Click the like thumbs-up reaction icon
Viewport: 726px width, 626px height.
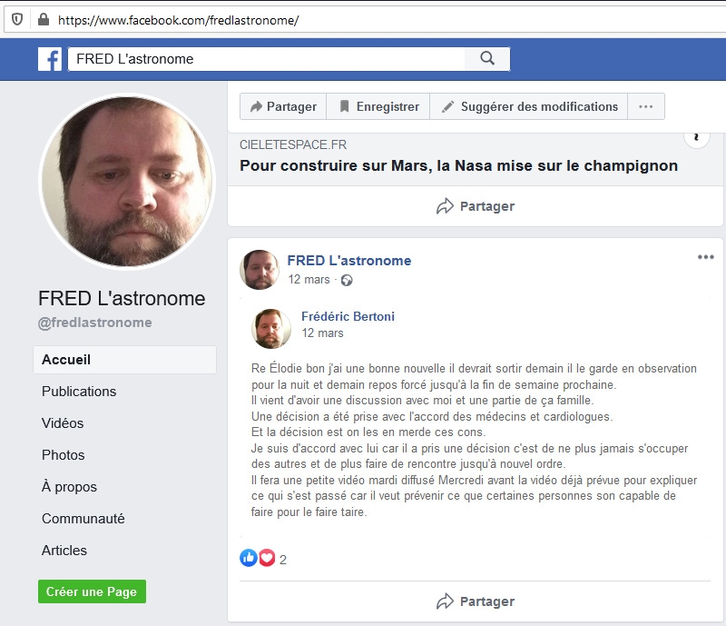[249, 558]
